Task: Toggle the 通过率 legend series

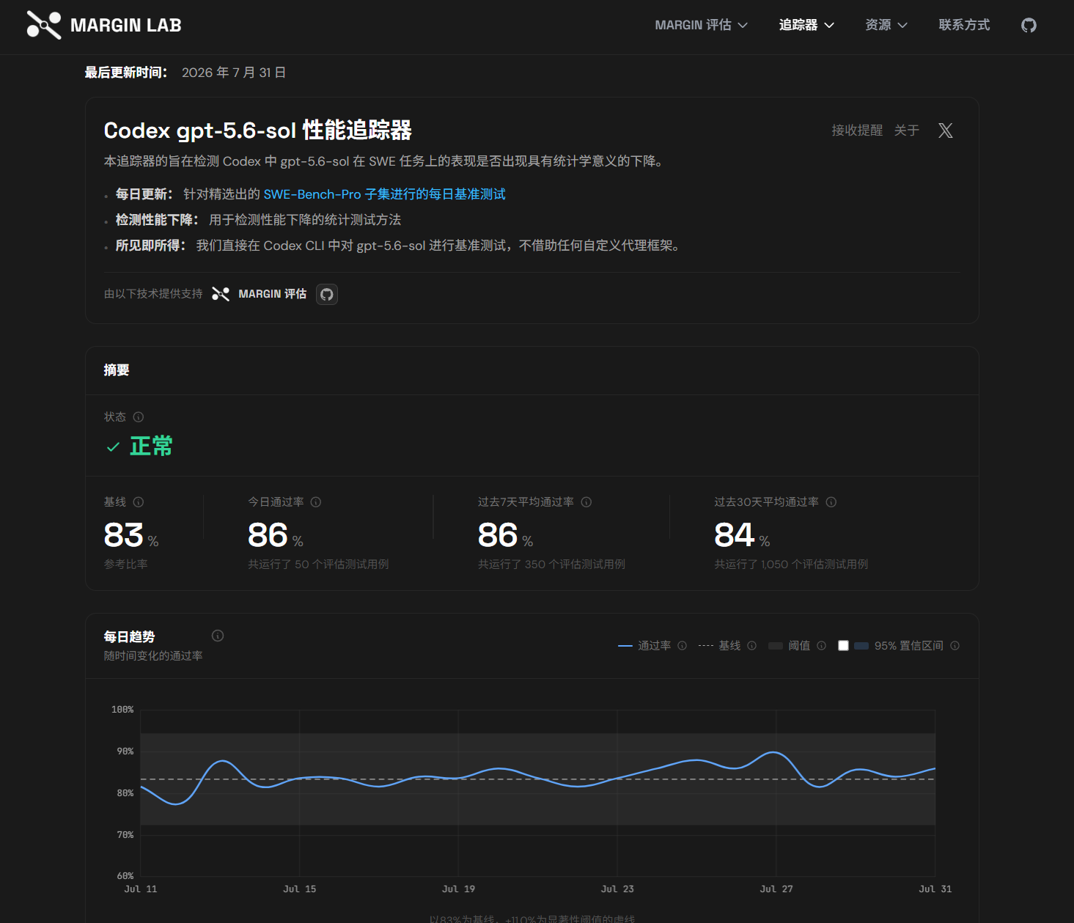Action: tap(645, 646)
